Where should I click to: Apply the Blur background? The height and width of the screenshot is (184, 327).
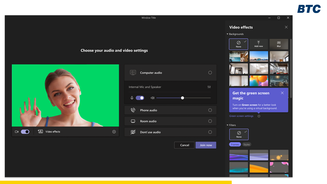[x=279, y=44]
